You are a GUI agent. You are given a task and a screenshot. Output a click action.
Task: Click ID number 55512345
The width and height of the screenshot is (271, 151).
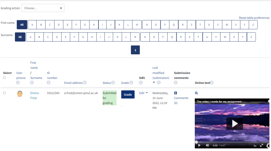tap(53, 93)
